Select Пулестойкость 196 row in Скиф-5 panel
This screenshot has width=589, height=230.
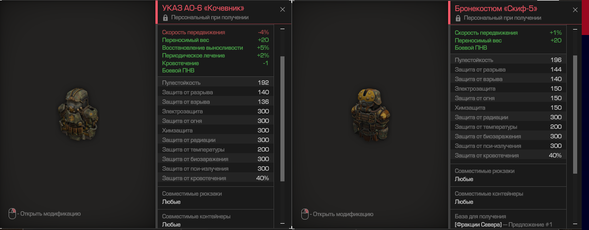pyautogui.click(x=509, y=60)
